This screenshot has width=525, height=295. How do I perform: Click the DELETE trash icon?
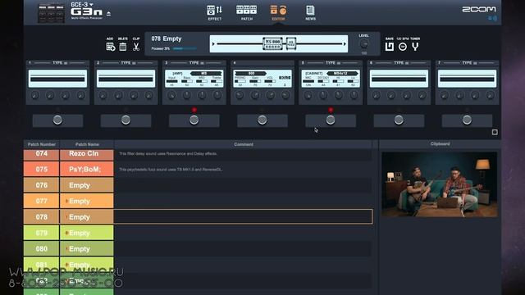point(123,47)
